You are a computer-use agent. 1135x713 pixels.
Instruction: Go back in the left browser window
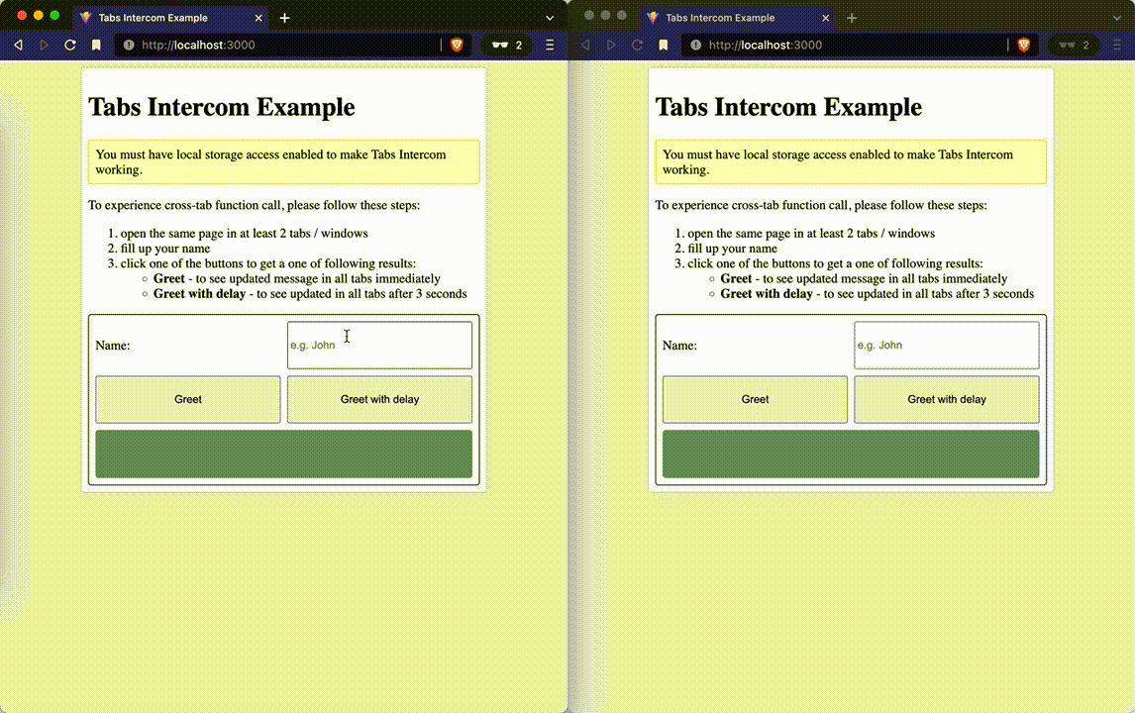coord(18,45)
